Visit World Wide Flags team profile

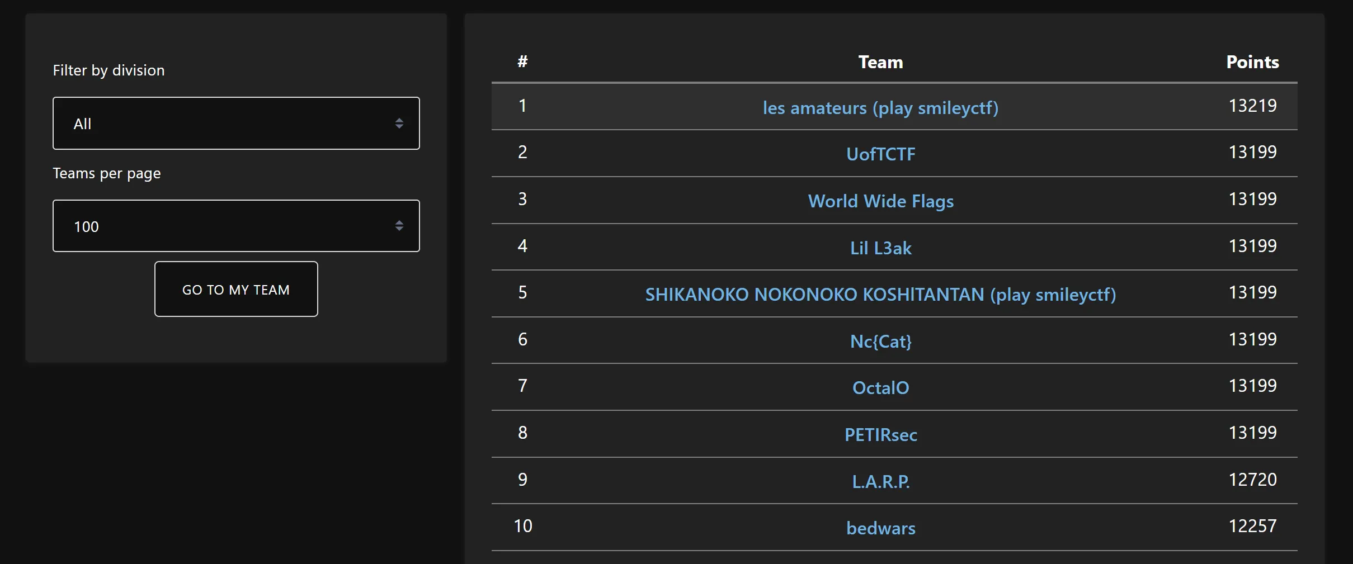[880, 201]
